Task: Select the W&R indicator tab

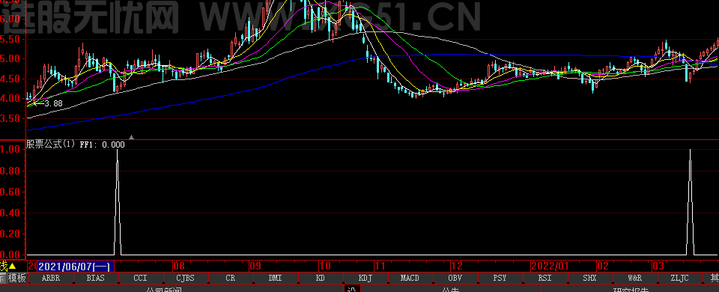Action: [634, 278]
